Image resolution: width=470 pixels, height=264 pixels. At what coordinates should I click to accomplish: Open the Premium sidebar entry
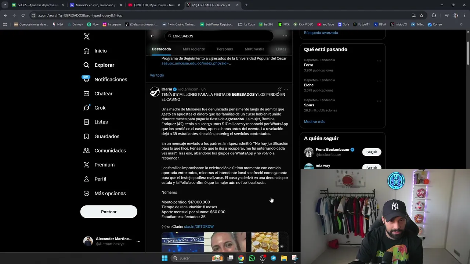pos(99,165)
